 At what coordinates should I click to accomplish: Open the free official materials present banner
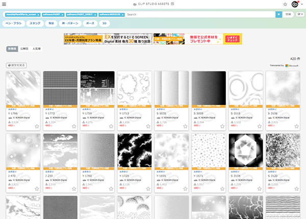click(x=198, y=39)
